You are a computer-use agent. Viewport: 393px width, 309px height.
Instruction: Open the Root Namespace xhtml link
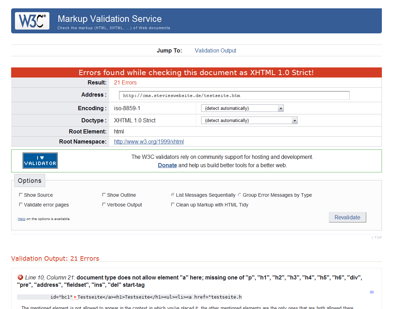pos(149,141)
